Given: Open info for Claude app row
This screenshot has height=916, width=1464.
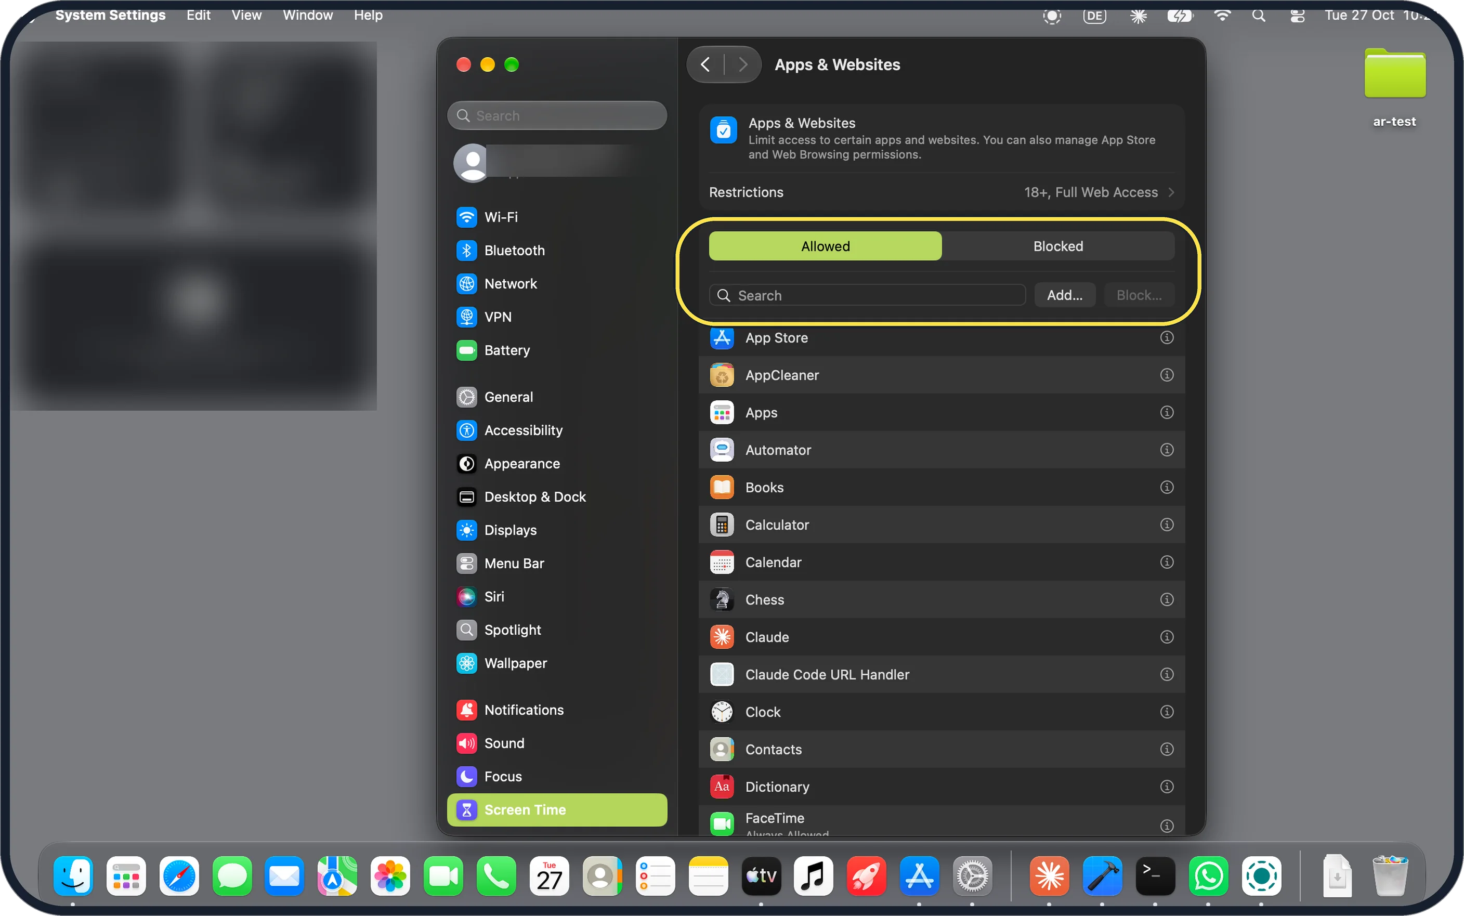Looking at the screenshot, I should click(x=1166, y=637).
